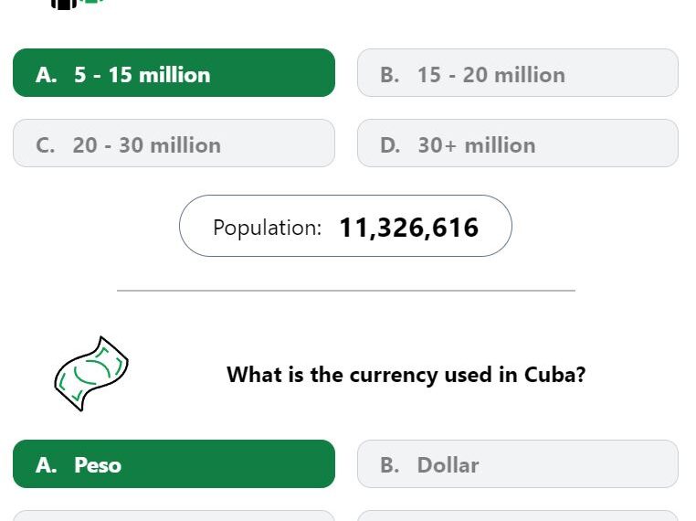Screen dimensions: 696x521
Task: Click the "C." letter on 20 - 30 million option
Action: 46,145
